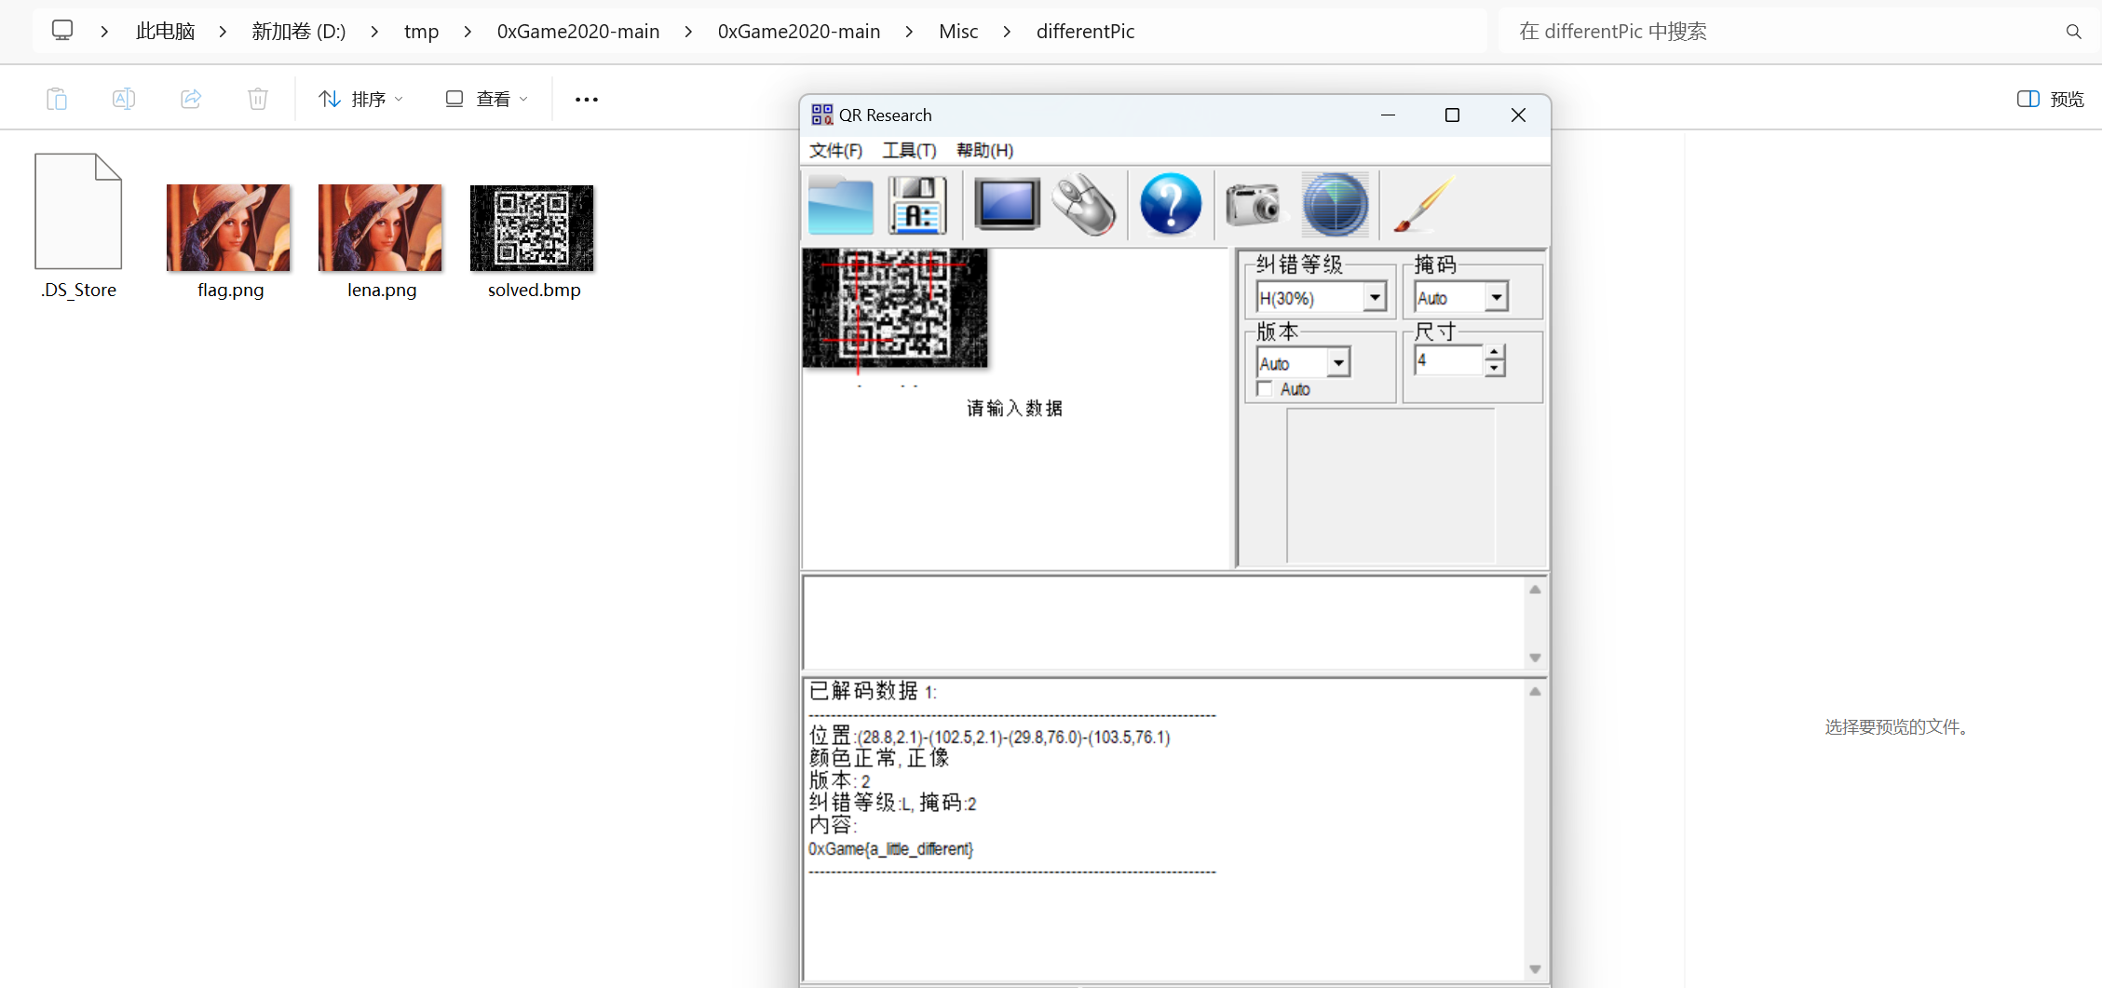Viewport: 2102px width, 988px height.
Task: Click the share icon in Explorer toolbar
Action: 191,99
